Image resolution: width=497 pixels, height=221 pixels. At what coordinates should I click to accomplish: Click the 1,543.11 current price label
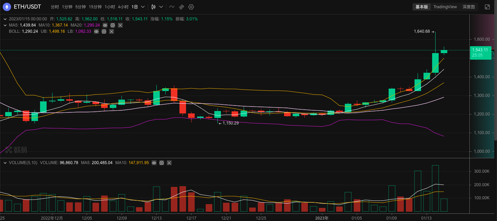pos(480,52)
